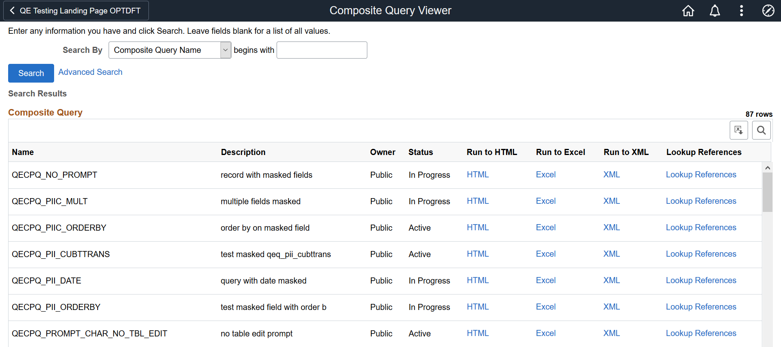The height and width of the screenshot is (347, 781).
Task: Click the Composite Query grid title
Action: click(45, 112)
